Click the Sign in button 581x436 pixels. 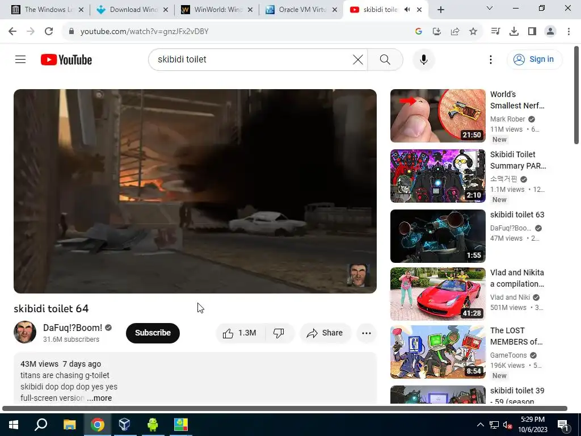pyautogui.click(x=534, y=59)
